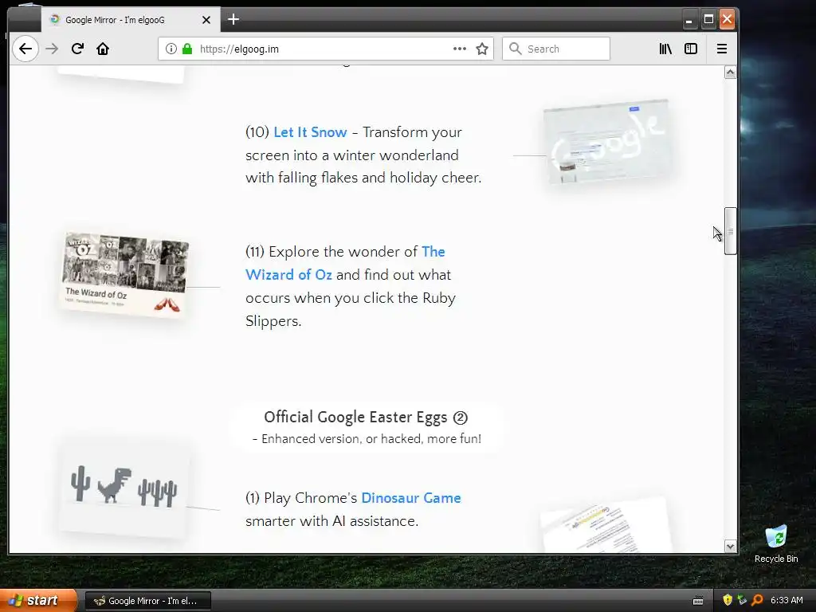Click the vertical scrollbar thumb
This screenshot has width=816, height=612.
pos(730,231)
